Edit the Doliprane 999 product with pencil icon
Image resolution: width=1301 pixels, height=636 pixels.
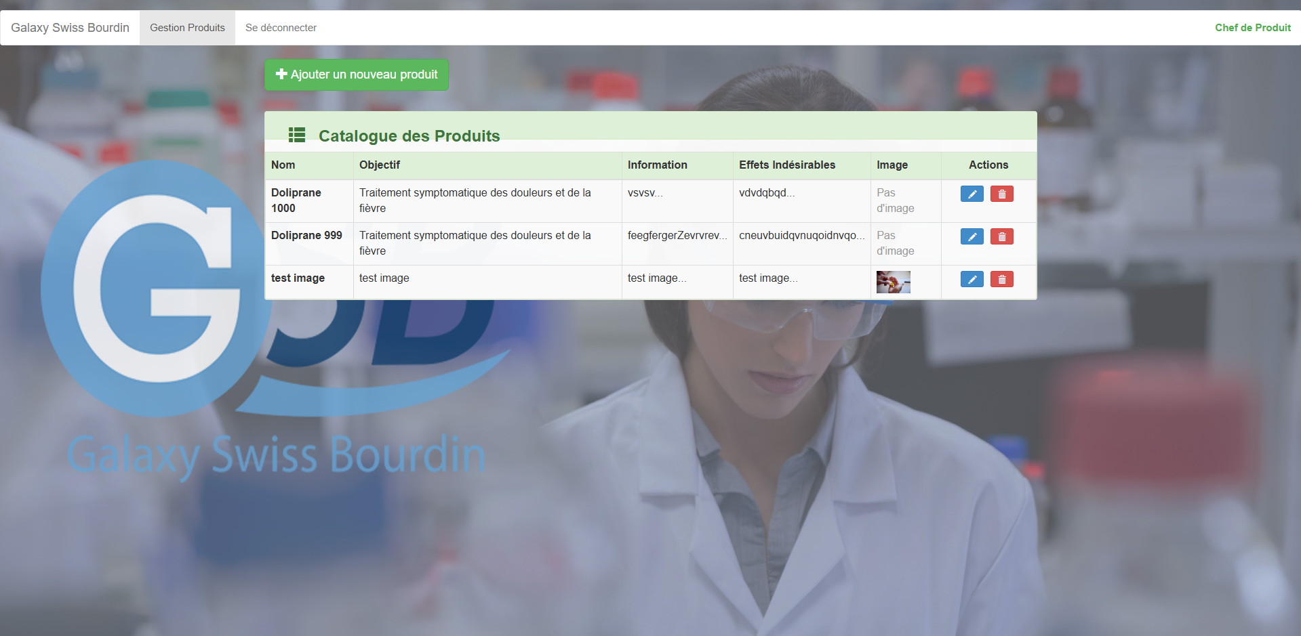[972, 236]
